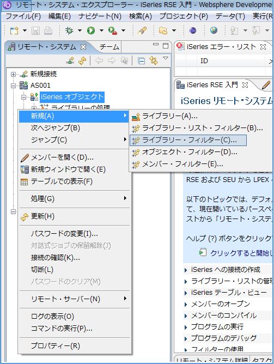Screen dimensions: 274x364
Task: Collapse the AS001 tree node
Action: point(14,86)
